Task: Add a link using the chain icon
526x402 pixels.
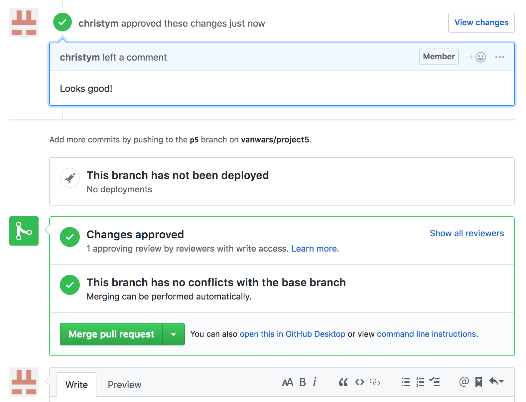Action: (x=375, y=382)
